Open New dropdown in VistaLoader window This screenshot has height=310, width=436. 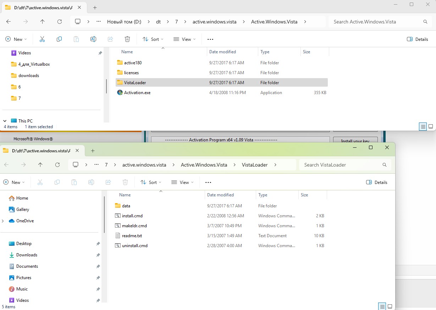14,183
